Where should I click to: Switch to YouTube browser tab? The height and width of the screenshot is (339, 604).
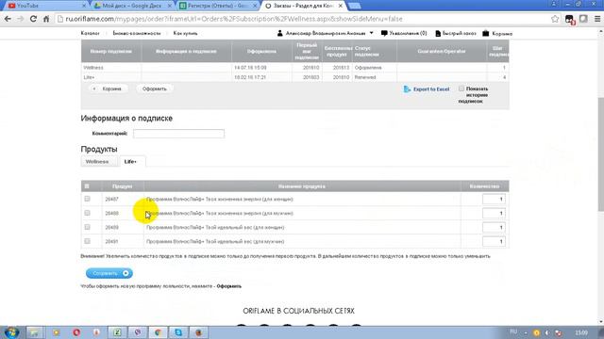coord(45,6)
